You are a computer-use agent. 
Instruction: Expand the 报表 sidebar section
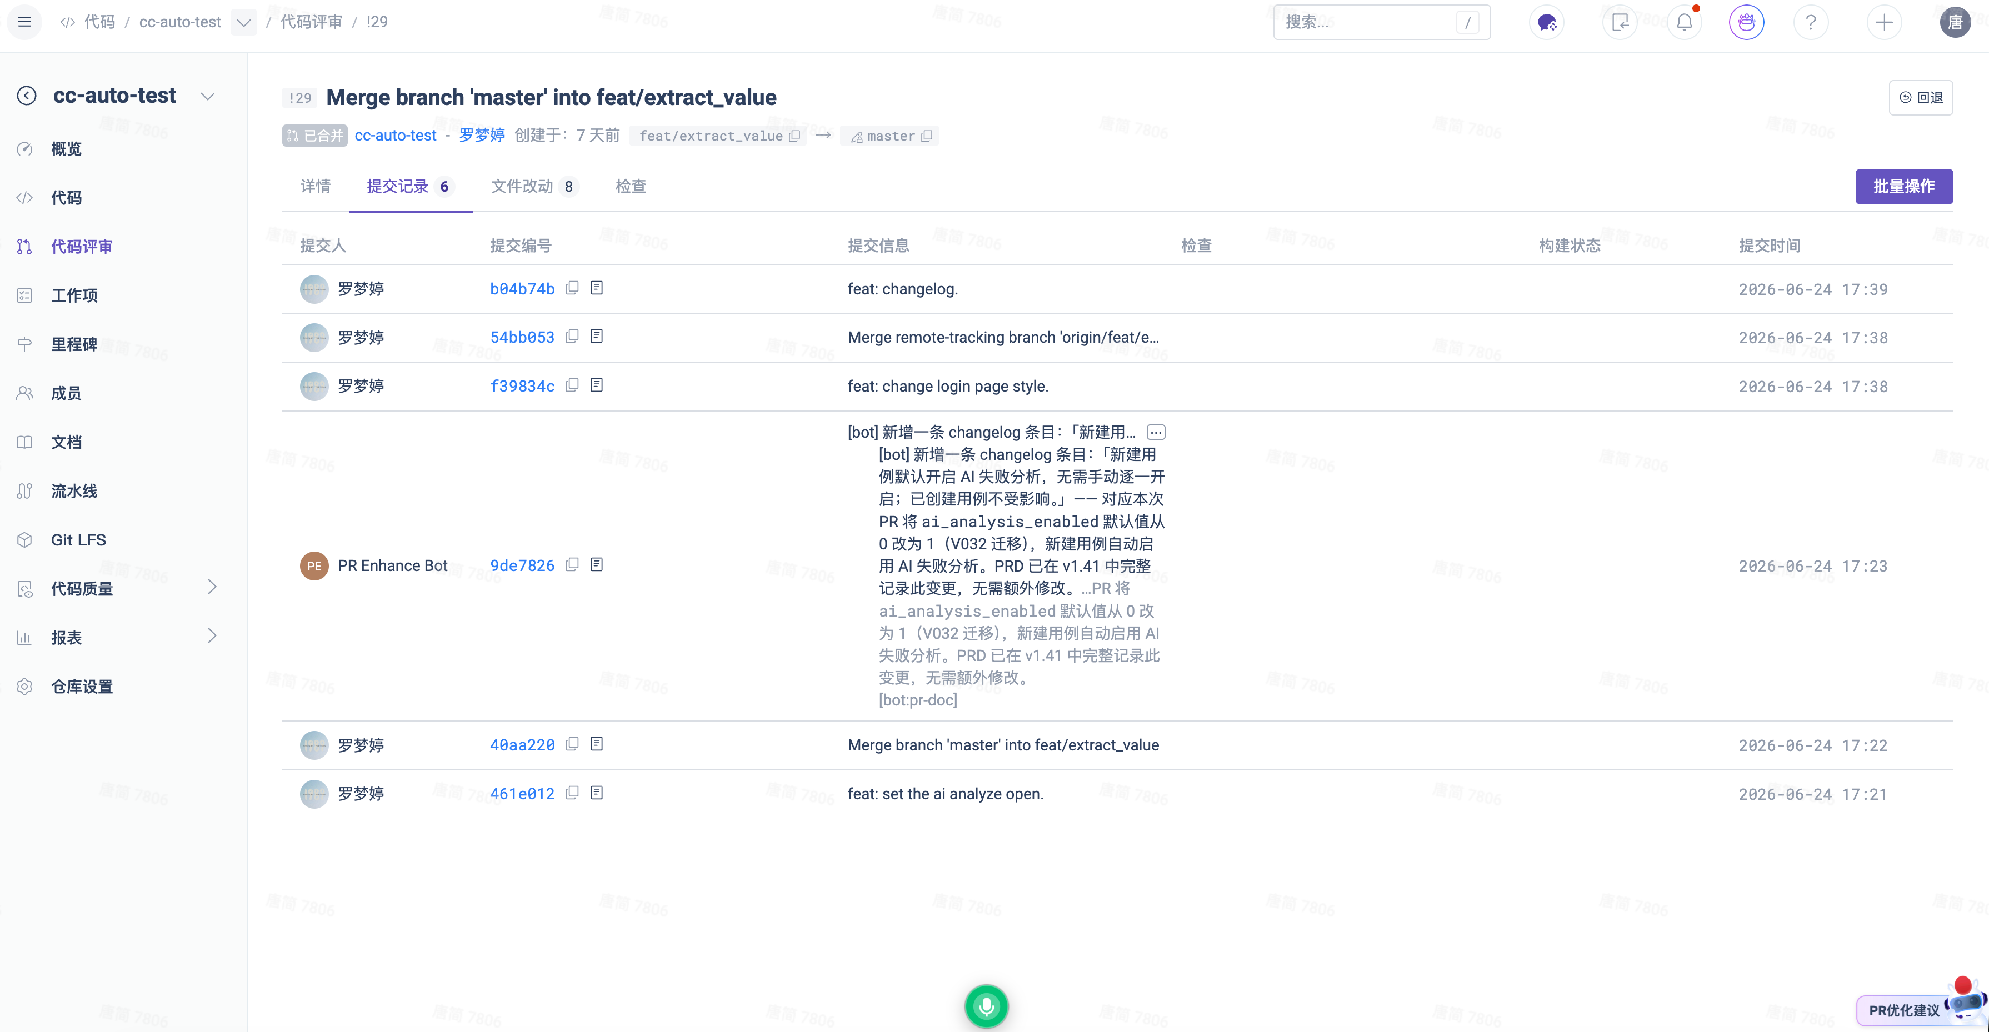[212, 636]
